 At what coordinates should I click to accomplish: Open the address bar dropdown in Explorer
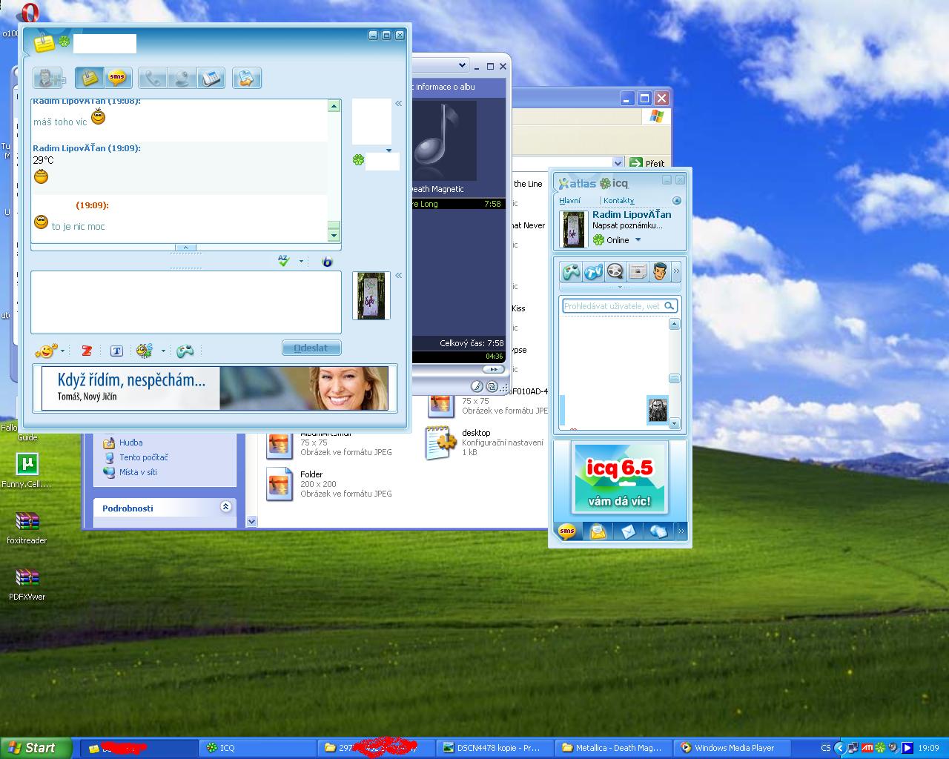coord(618,163)
